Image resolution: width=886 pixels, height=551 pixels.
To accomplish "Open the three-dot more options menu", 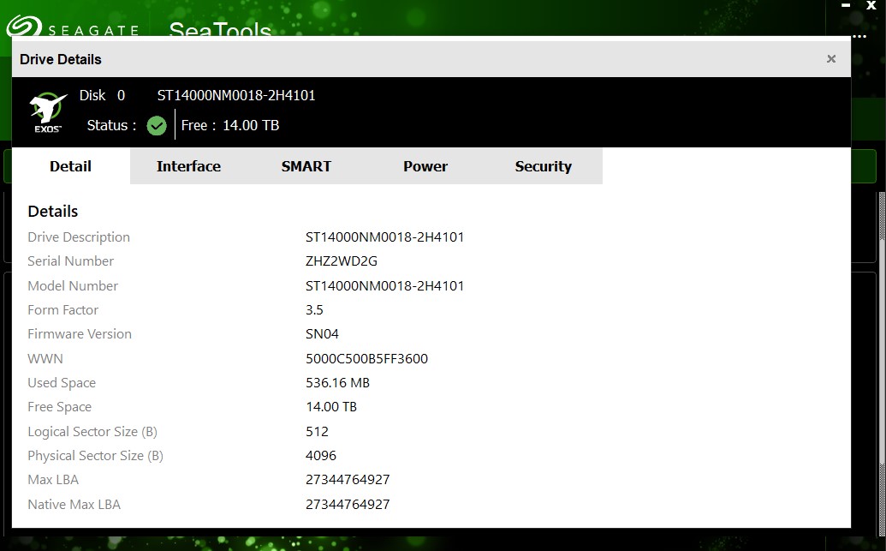I will click(859, 36).
